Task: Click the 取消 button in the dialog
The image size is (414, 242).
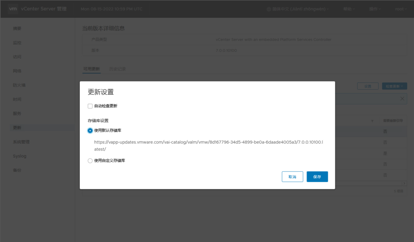Action: pos(292,177)
